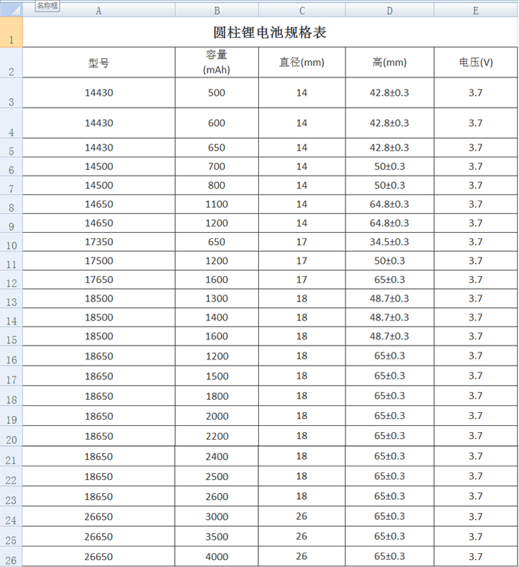This screenshot has height=567, width=519.
Task: Click the title cell 圆柱锂电池规格表
Action: [270, 32]
